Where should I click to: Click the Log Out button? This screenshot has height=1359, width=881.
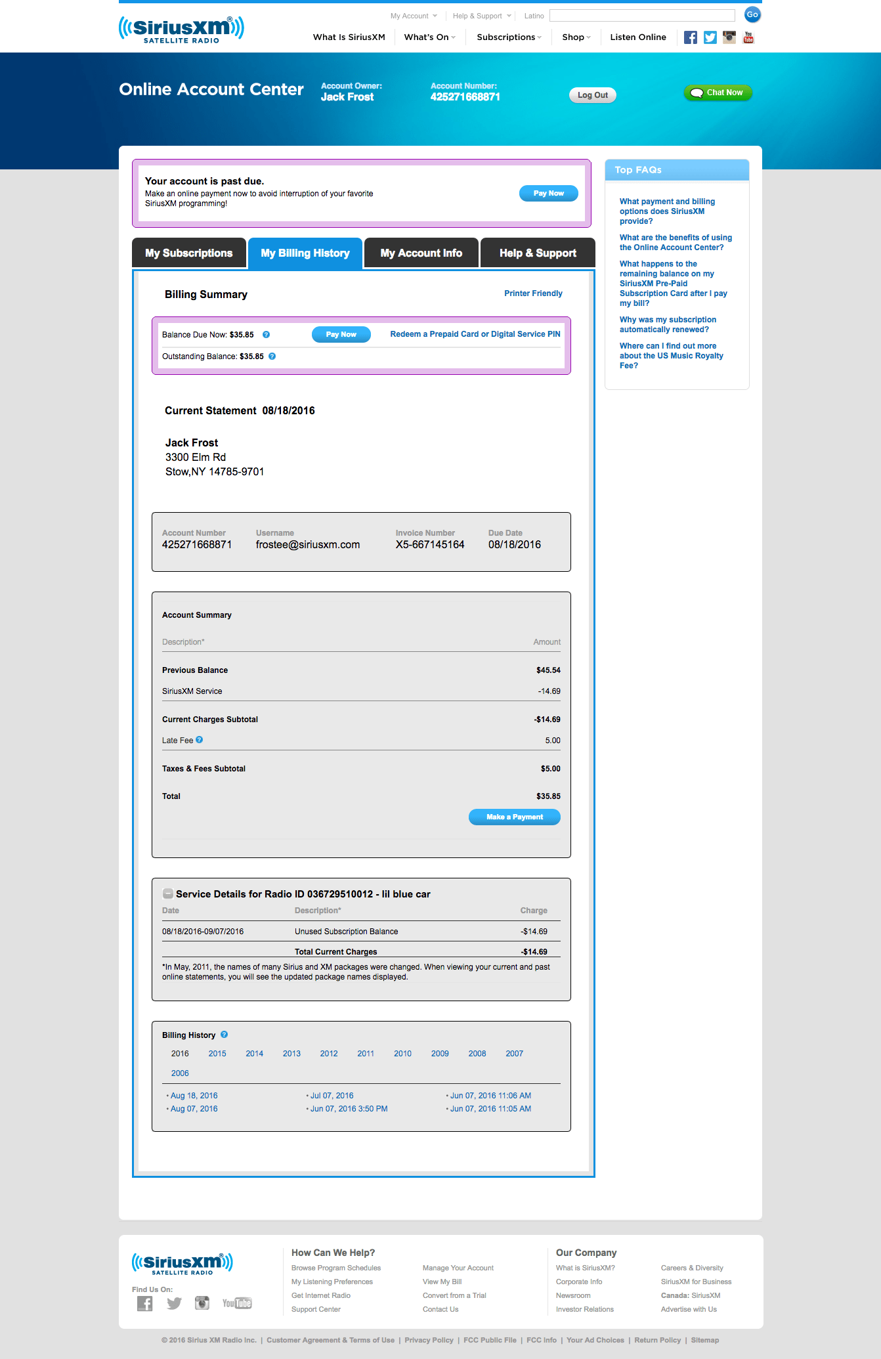593,95
